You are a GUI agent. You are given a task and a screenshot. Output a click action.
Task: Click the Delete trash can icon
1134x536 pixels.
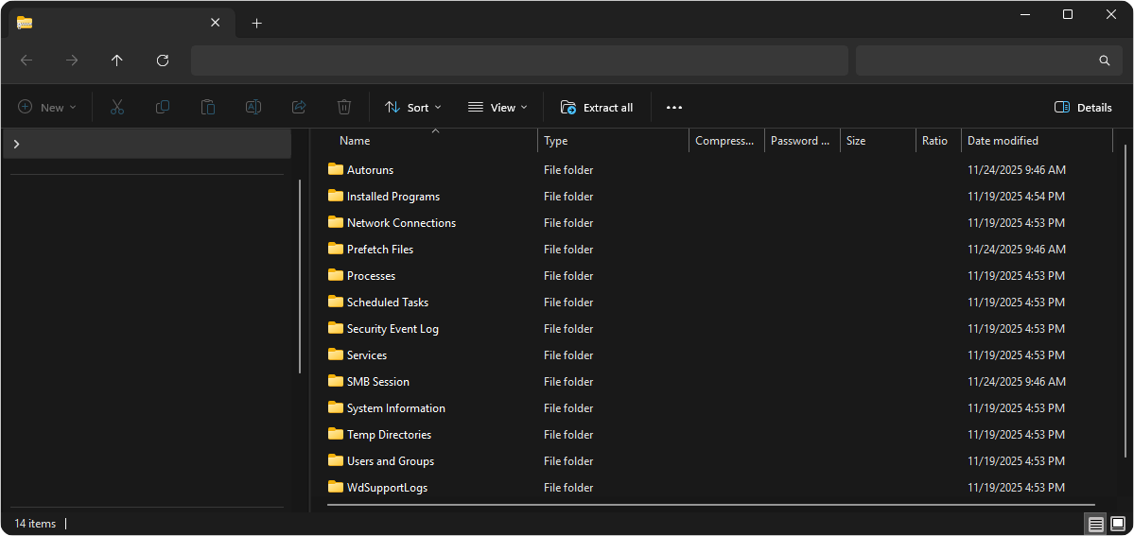[344, 108]
